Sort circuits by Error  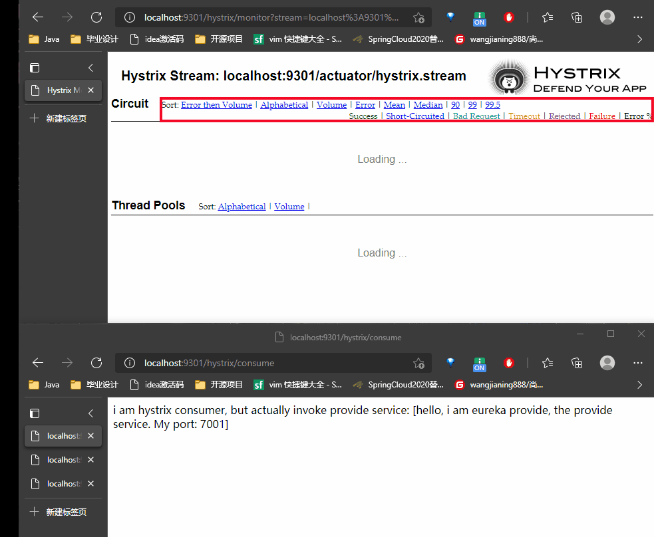[x=365, y=105]
